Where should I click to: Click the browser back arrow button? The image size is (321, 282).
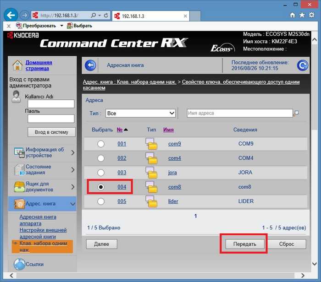coord(11,15)
